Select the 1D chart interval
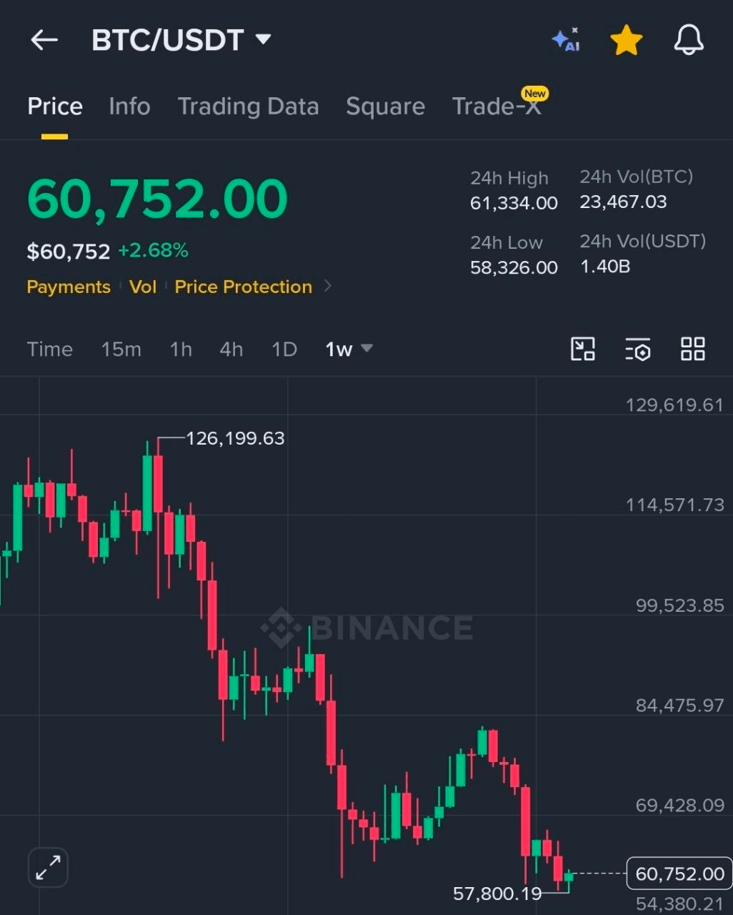 284,349
